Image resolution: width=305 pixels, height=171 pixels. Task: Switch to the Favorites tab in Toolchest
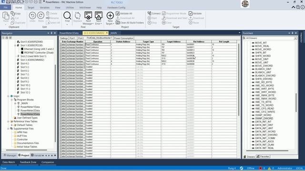click(263, 156)
